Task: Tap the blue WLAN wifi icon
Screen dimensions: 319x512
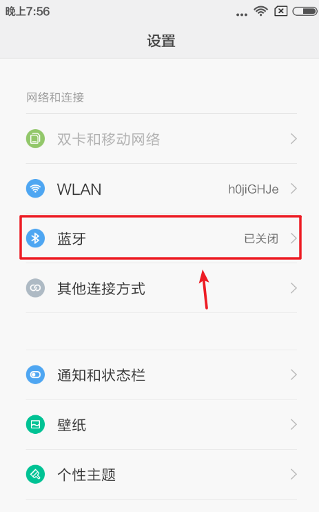Action: tap(35, 189)
